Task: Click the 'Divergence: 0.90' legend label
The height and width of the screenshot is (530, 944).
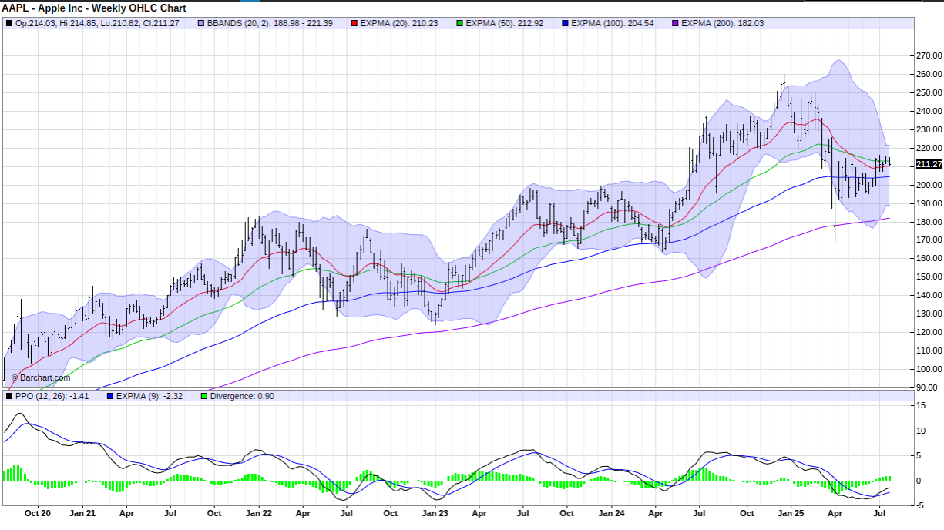Action: click(x=242, y=396)
